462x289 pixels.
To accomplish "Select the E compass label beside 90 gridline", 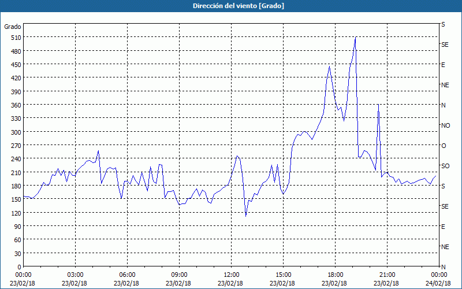I will click(x=443, y=227).
